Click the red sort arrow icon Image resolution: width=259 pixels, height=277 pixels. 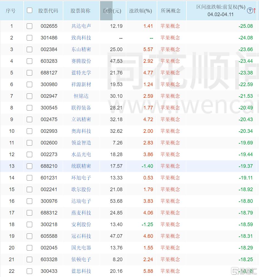point(255,11)
